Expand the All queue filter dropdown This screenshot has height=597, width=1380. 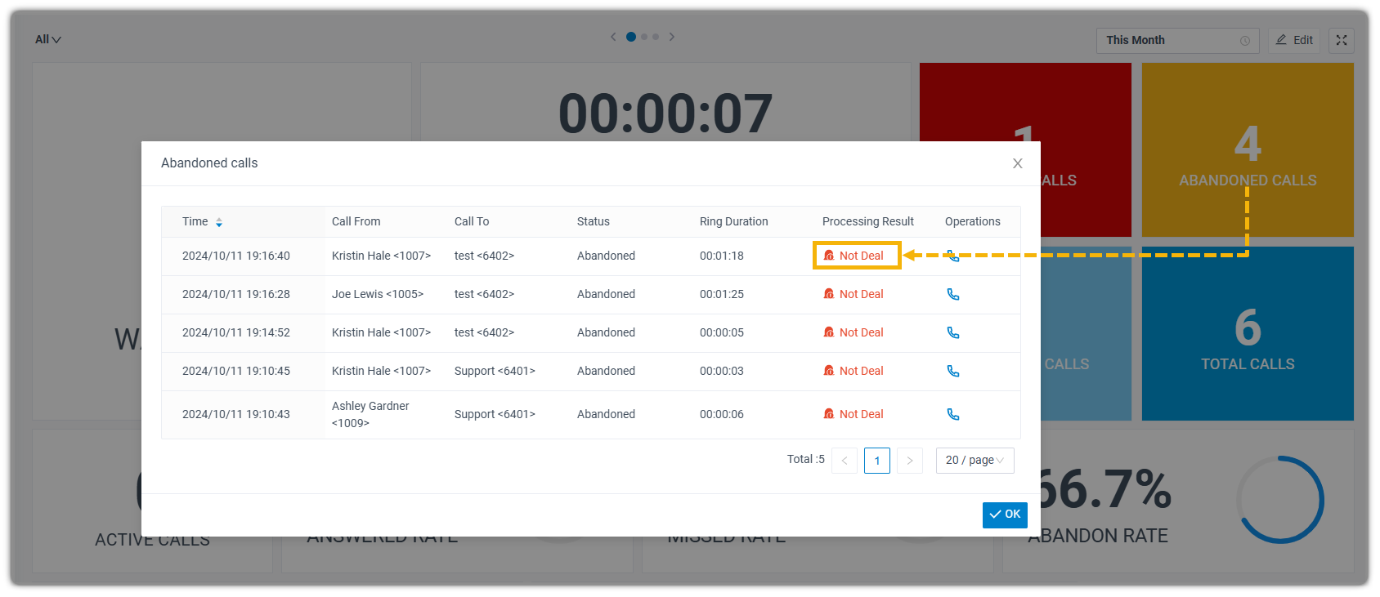click(47, 39)
